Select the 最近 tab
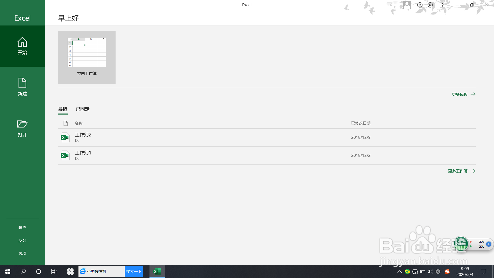494x278 pixels. (x=63, y=109)
